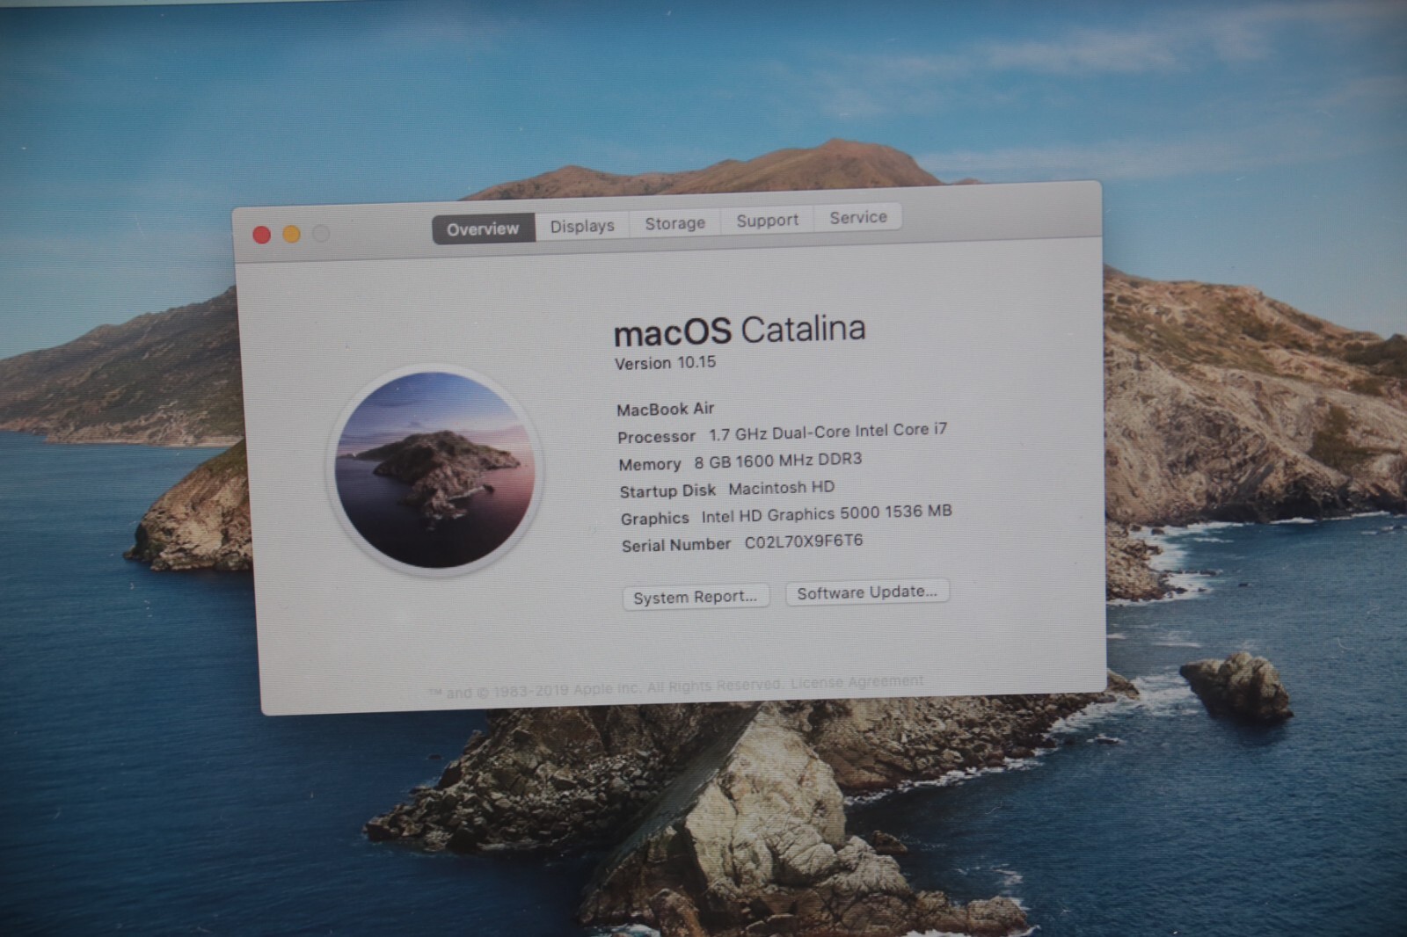The width and height of the screenshot is (1407, 937).
Task: Click the serial number C02L70X9F6T6
Action: 804,541
